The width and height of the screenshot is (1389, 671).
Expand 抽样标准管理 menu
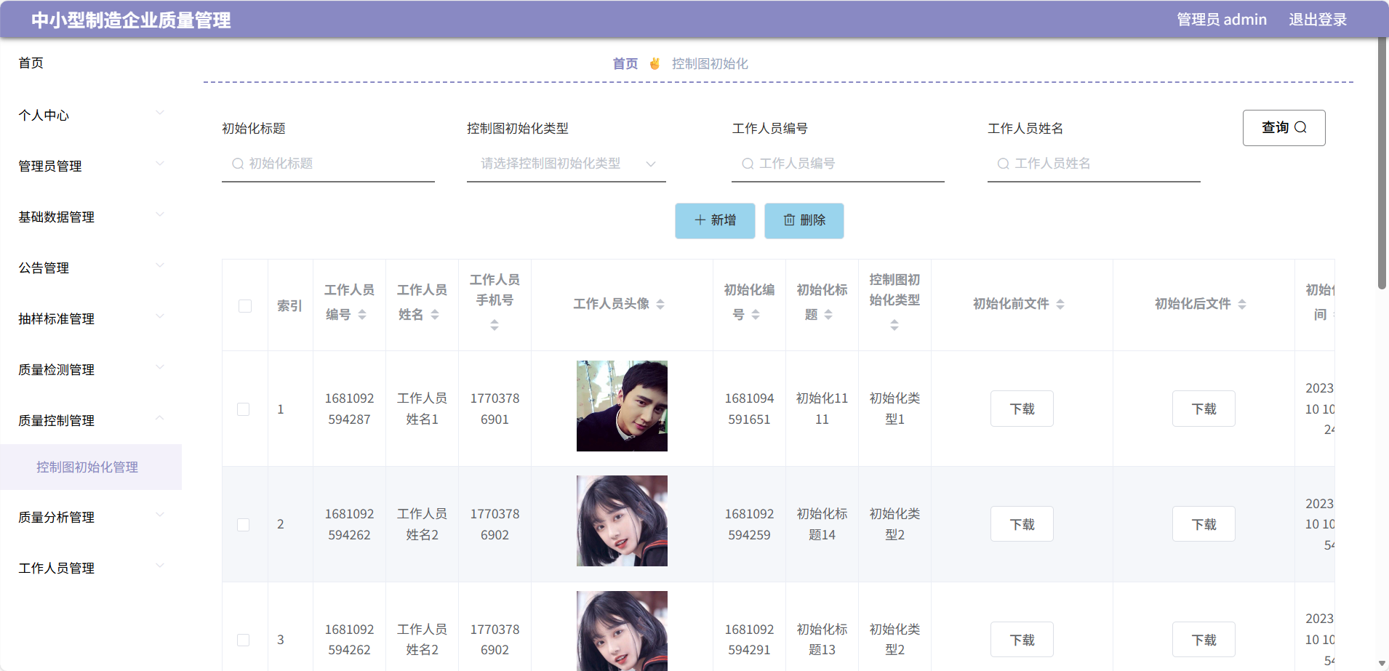click(x=91, y=318)
